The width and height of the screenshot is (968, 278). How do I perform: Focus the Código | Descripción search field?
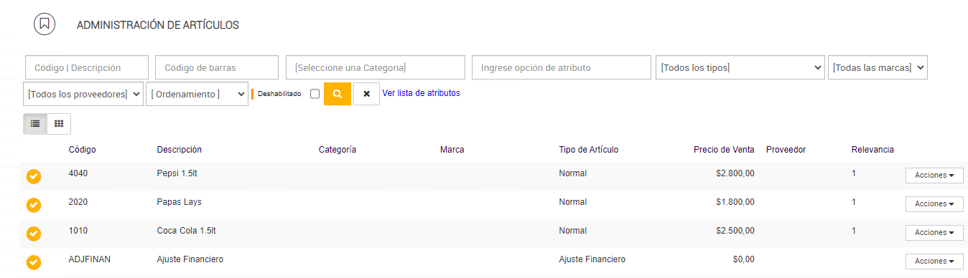pos(87,67)
